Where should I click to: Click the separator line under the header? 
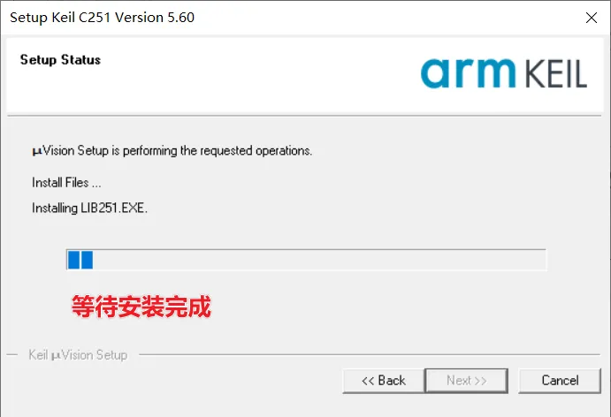point(304,116)
